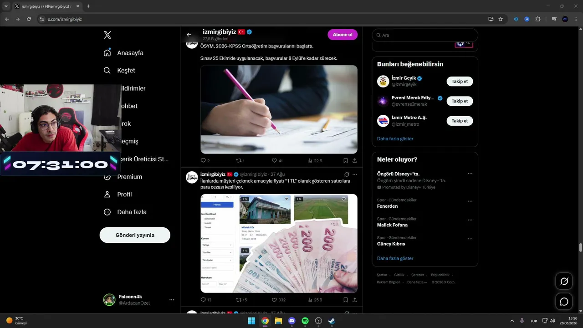Expand Daha fazla menu in left sidebar
Screen dimensions: 583x328
[x=125, y=212]
